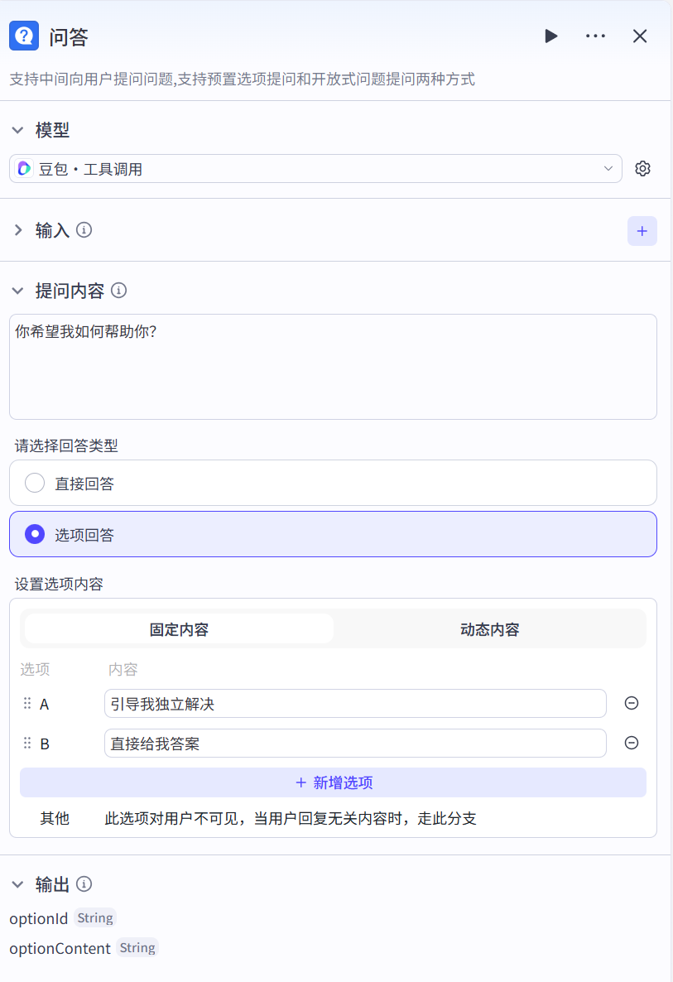Remove option A with minus icon
Image resolution: width=673 pixels, height=982 pixels.
631,703
